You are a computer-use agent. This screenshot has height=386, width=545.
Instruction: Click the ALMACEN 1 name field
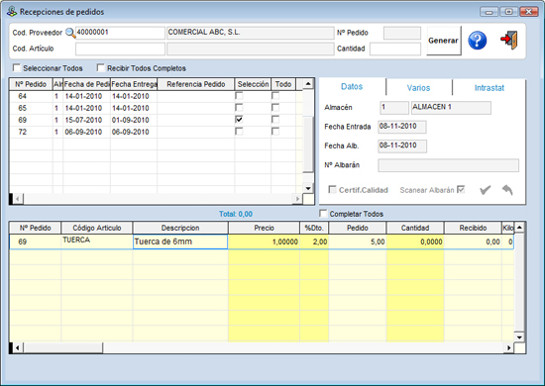451,108
